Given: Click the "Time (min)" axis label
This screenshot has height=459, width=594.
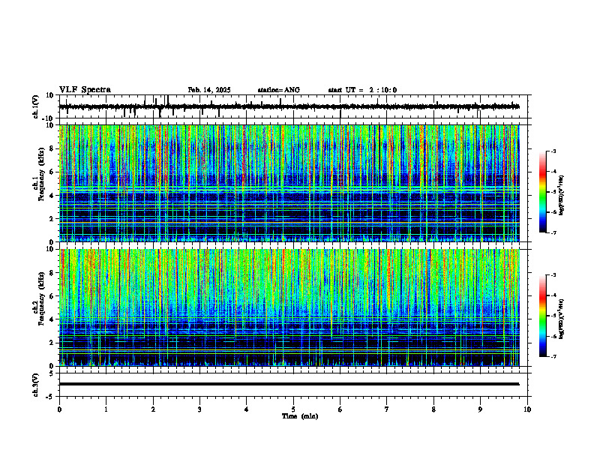Looking at the screenshot, I should pos(300,416).
